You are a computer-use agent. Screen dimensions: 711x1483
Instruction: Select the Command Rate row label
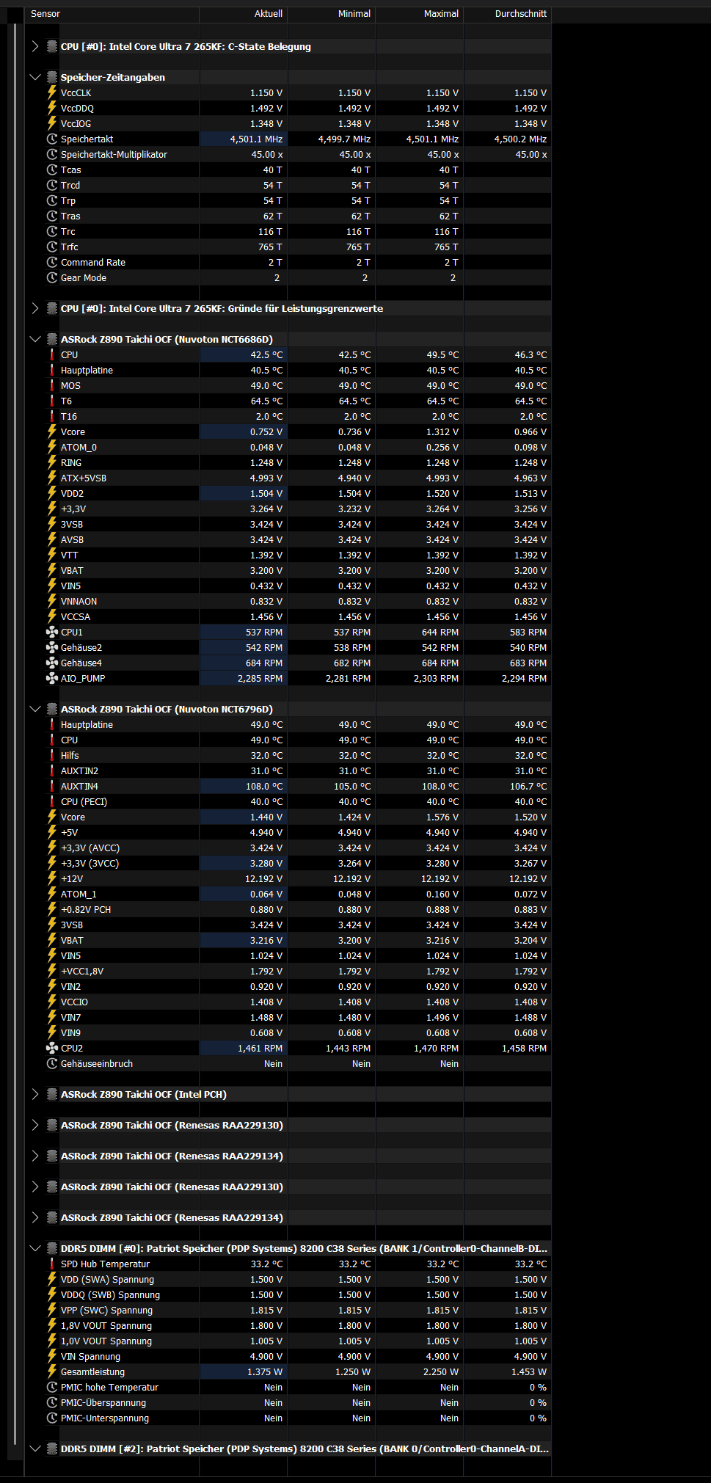point(93,262)
